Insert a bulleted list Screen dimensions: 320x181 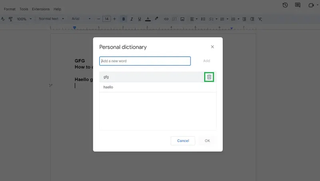pyautogui.click(x=222, y=19)
